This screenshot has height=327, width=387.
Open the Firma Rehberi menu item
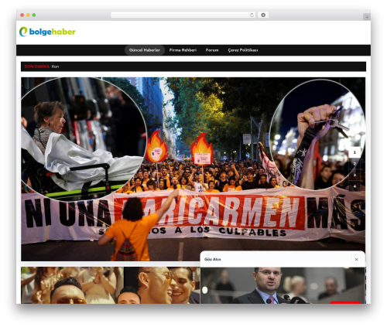pos(183,50)
